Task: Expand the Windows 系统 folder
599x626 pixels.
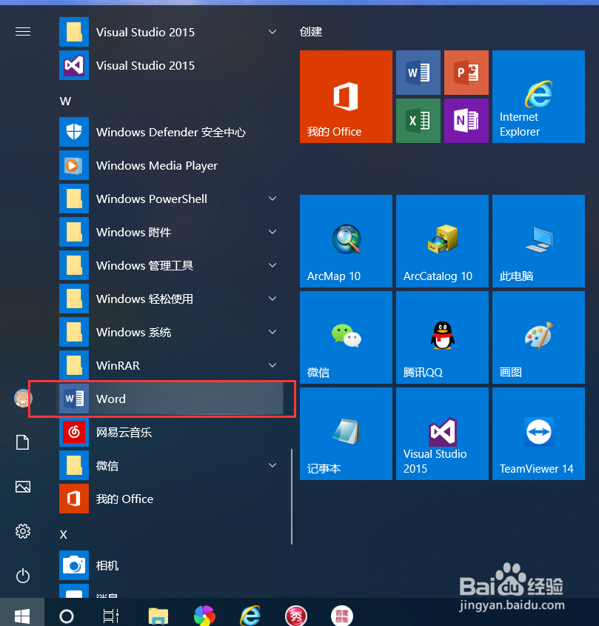Action: pos(171,332)
